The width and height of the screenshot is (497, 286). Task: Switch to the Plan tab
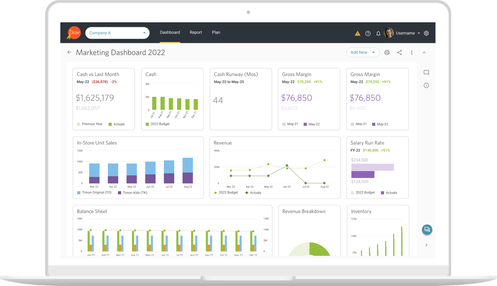pyautogui.click(x=216, y=32)
